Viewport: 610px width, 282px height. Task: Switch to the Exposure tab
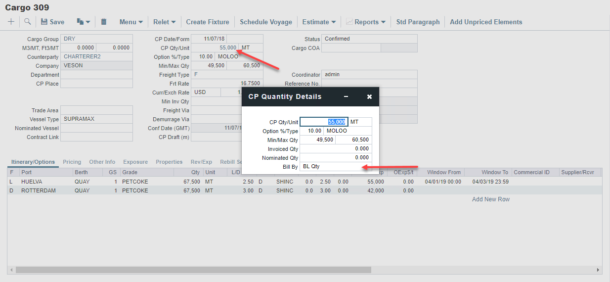(x=135, y=162)
